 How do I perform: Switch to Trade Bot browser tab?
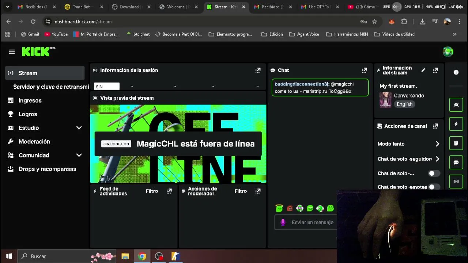(83, 7)
